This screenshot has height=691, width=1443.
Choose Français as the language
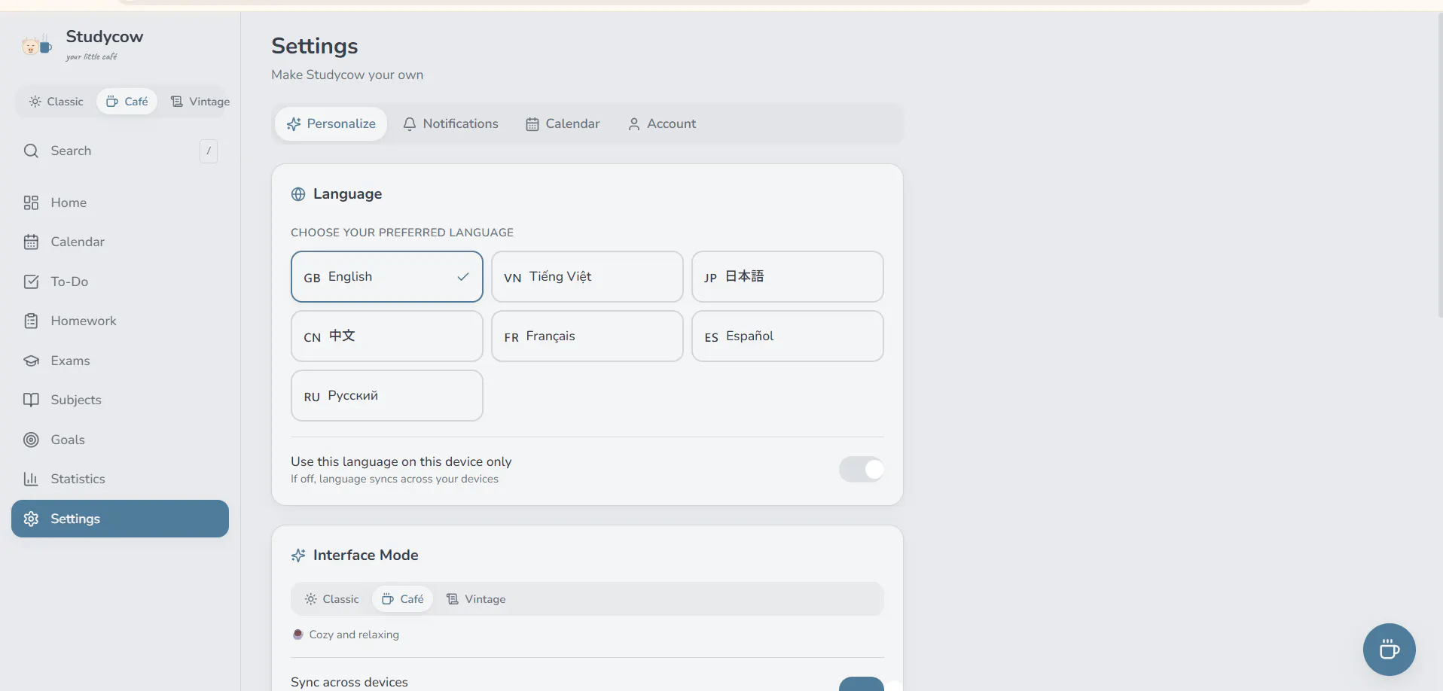(587, 336)
